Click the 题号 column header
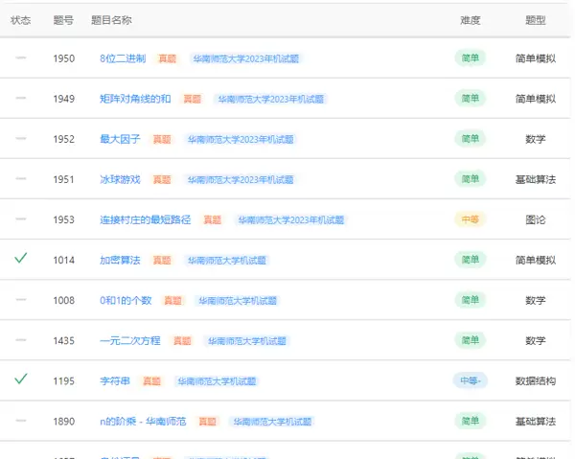Viewport: 575px width, 459px height. (63, 20)
